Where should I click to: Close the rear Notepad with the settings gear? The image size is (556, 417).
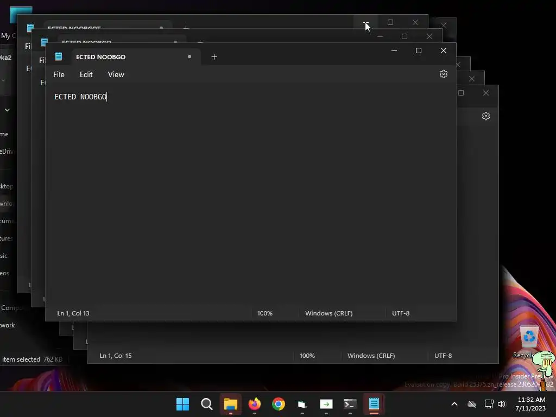click(486, 93)
